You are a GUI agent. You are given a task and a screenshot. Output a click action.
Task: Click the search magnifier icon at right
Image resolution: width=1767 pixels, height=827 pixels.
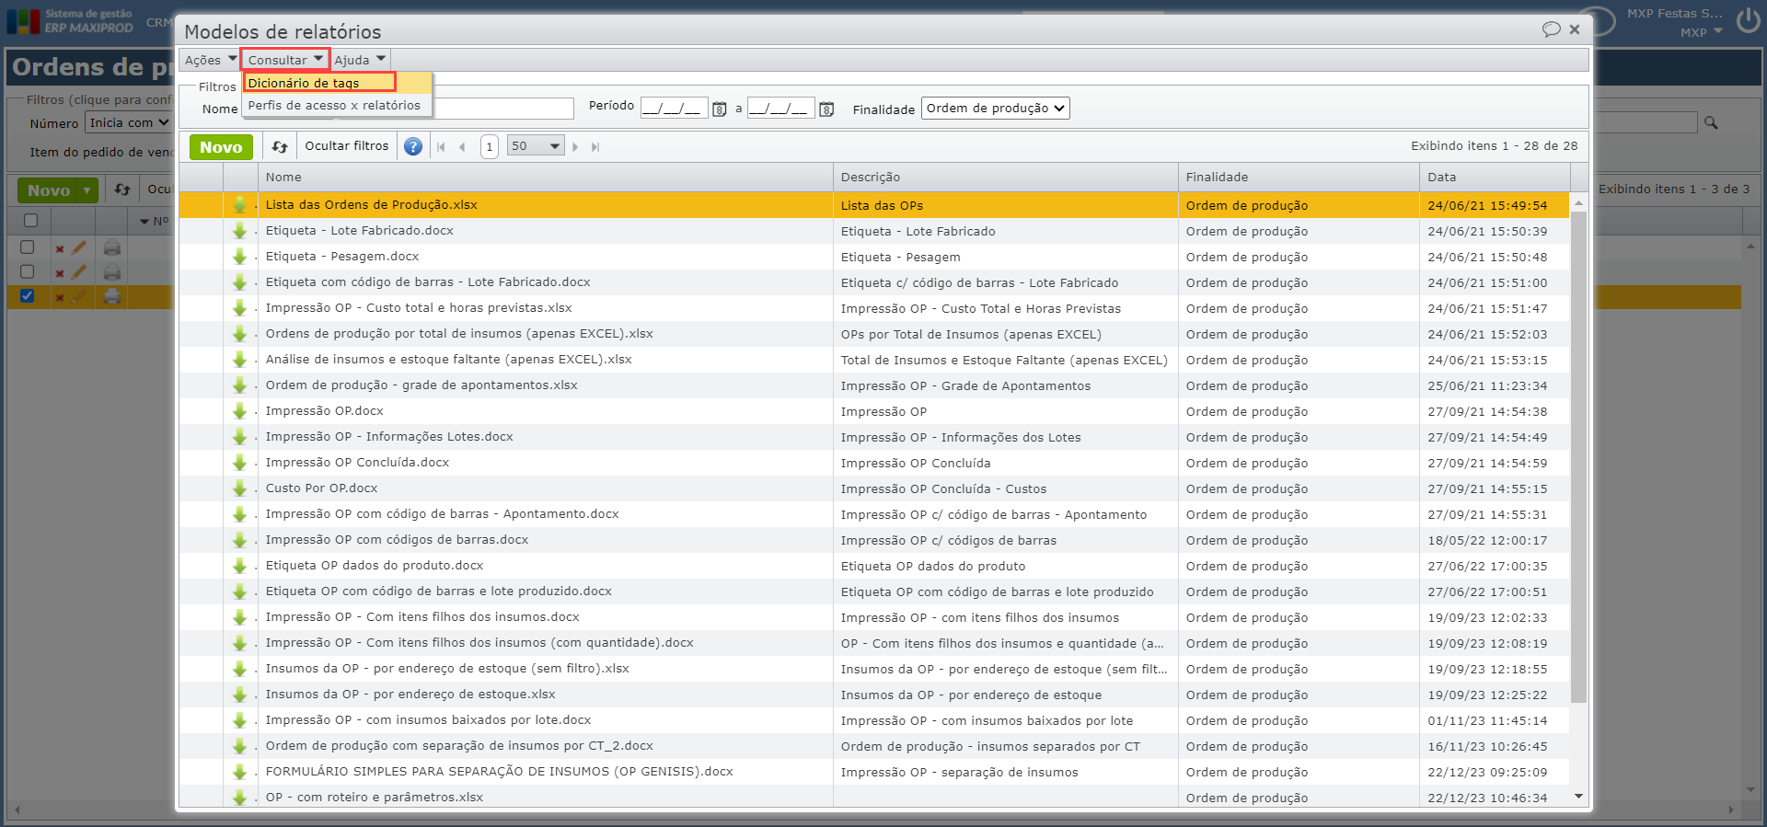click(1711, 122)
